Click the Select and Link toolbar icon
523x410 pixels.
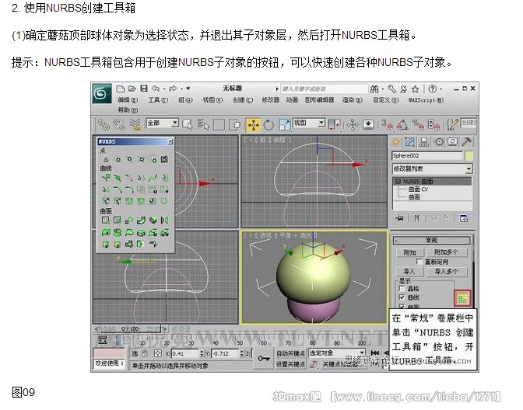point(104,124)
